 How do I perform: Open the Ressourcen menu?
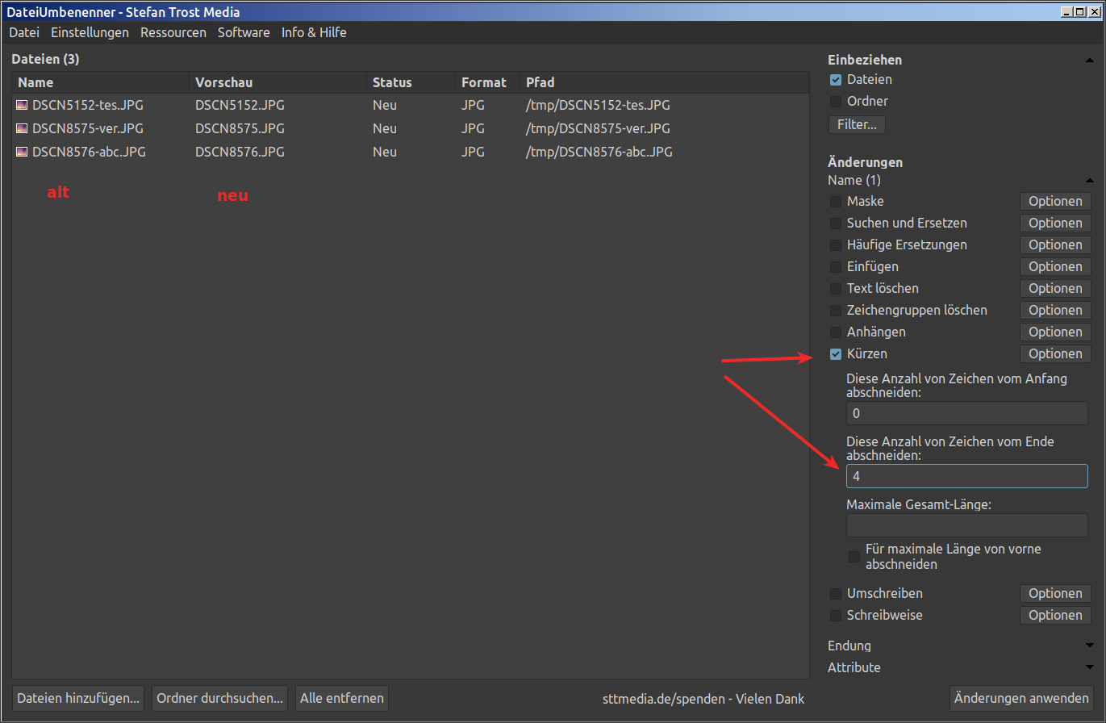pyautogui.click(x=173, y=32)
